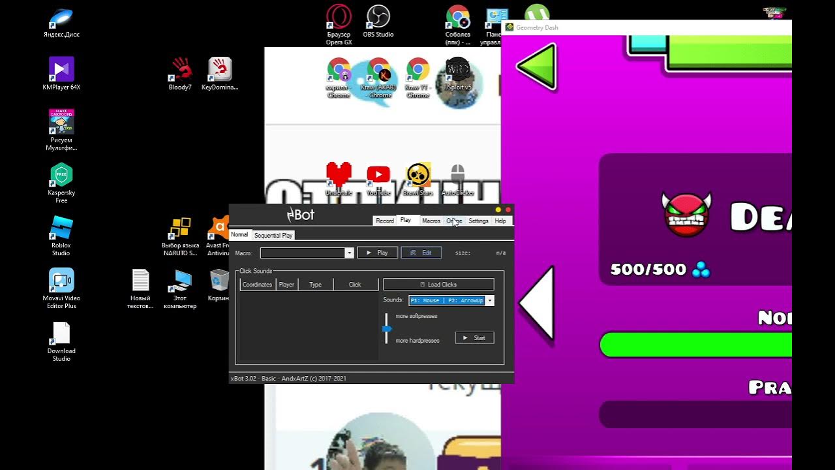Open the Recycle Bin icon
Screen dimensions: 835x470
click(219, 285)
